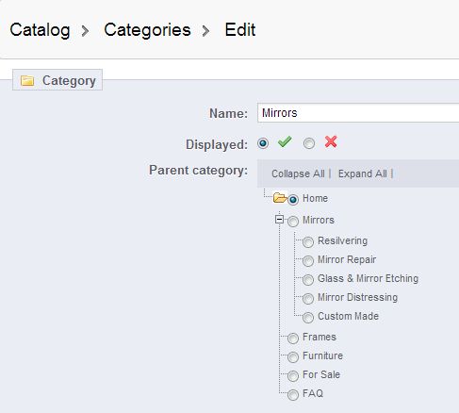Click the Home tree label
Viewport: 459px width, 413px height.
coord(315,198)
